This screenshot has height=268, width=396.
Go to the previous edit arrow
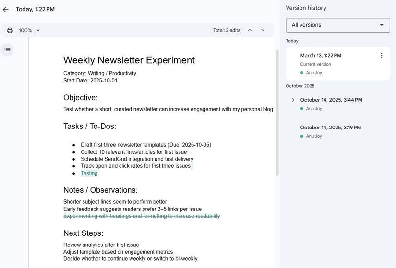[250, 30]
